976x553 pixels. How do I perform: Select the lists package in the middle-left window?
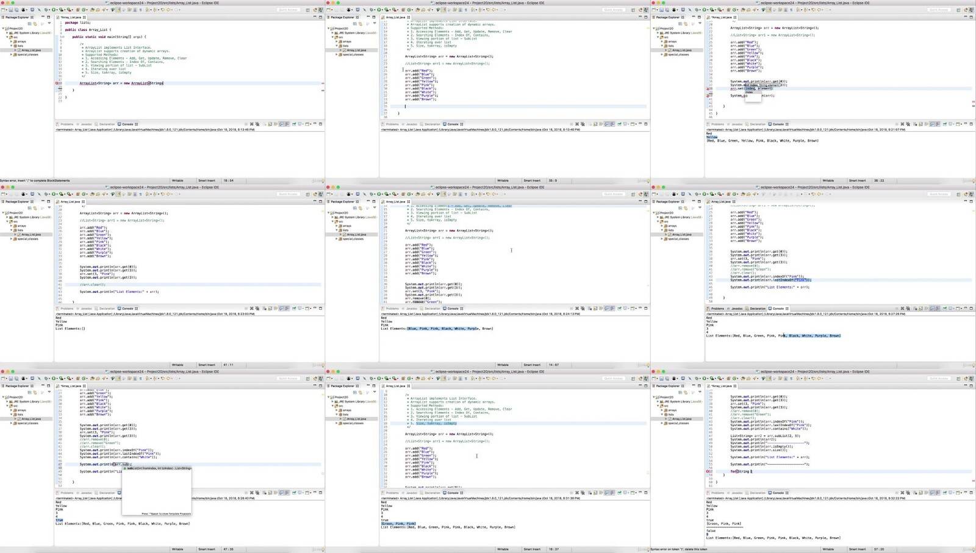pos(18,230)
